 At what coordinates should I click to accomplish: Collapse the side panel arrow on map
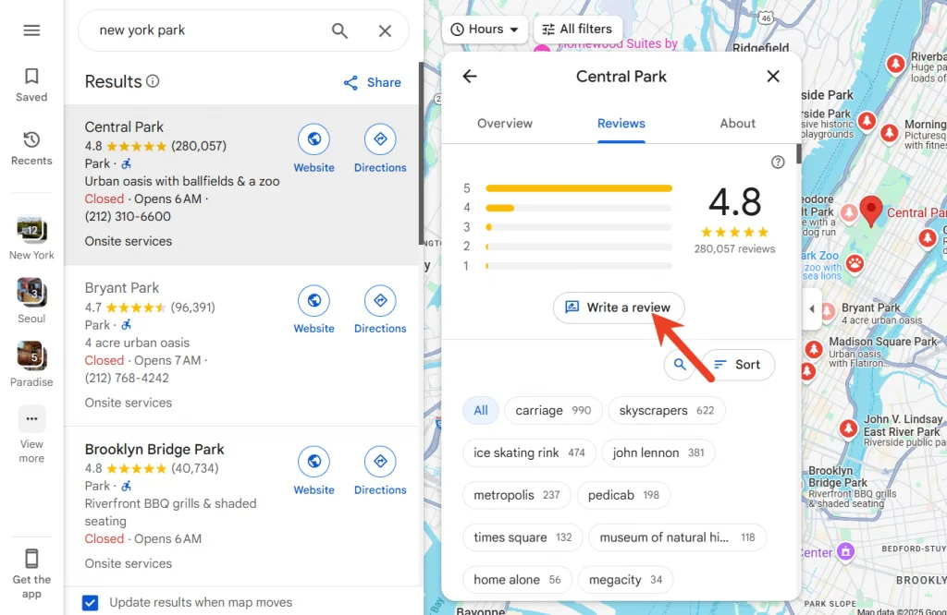pyautogui.click(x=812, y=308)
